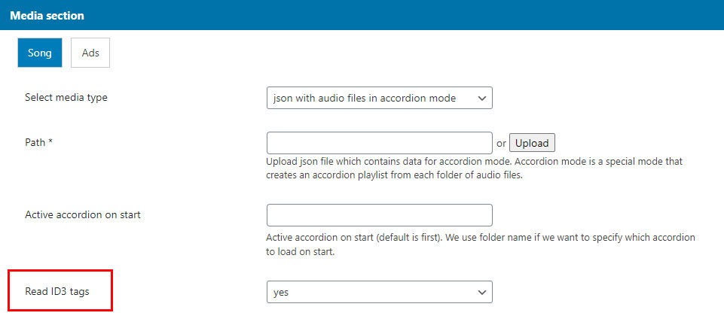Viewport: 724px width, 325px height.
Task: Click "json with audio files in accordion mode" text
Action: pos(365,98)
